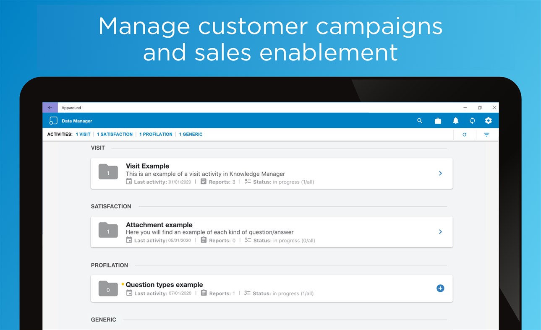
Task: Click the sync arrows icon
Action: click(x=472, y=121)
